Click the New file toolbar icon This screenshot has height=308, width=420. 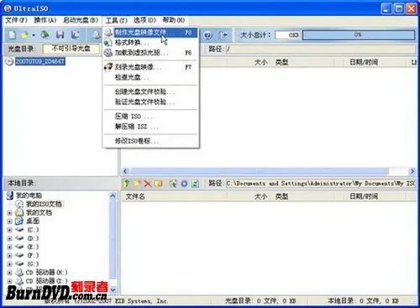[12, 35]
